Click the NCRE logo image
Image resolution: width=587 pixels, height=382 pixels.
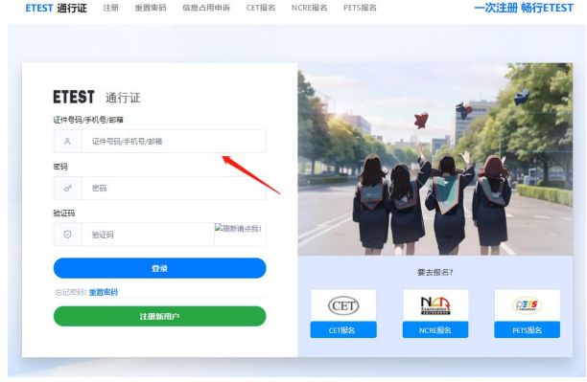pos(435,305)
